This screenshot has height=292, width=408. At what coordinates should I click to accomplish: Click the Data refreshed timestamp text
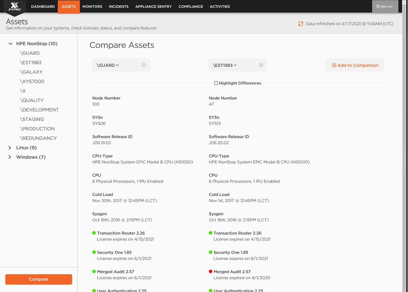pos(349,24)
